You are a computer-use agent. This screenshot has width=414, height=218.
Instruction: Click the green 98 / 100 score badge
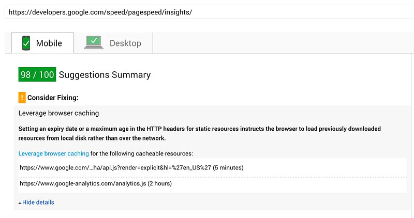(37, 74)
